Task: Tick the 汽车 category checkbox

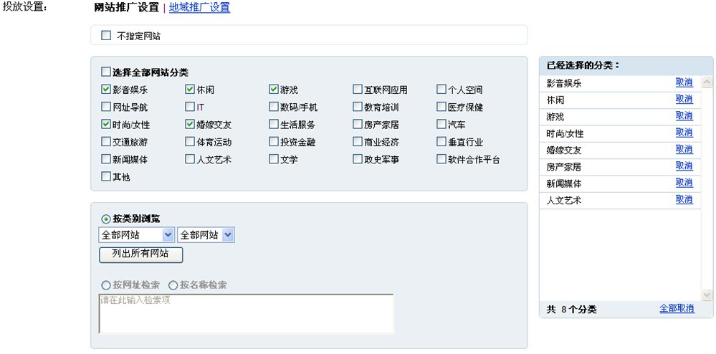Action: 441,124
